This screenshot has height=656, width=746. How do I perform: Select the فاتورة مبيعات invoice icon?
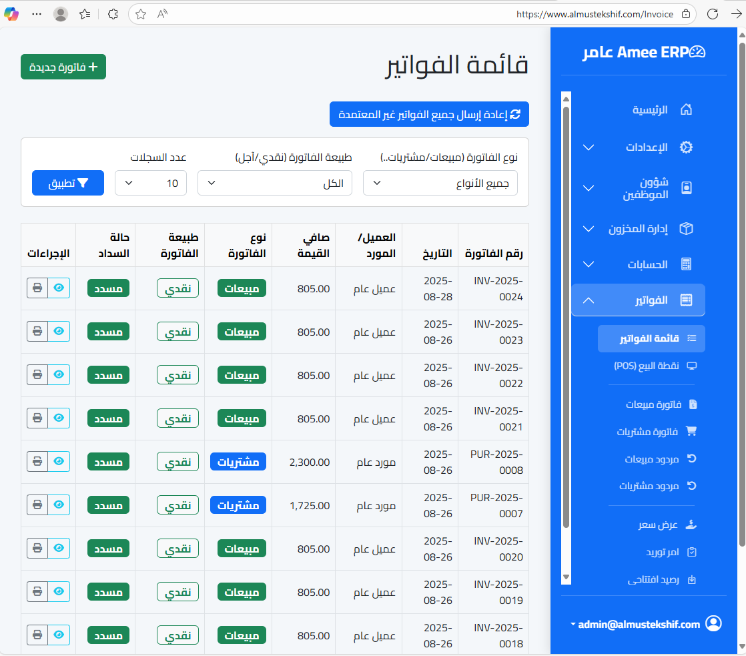coord(691,404)
